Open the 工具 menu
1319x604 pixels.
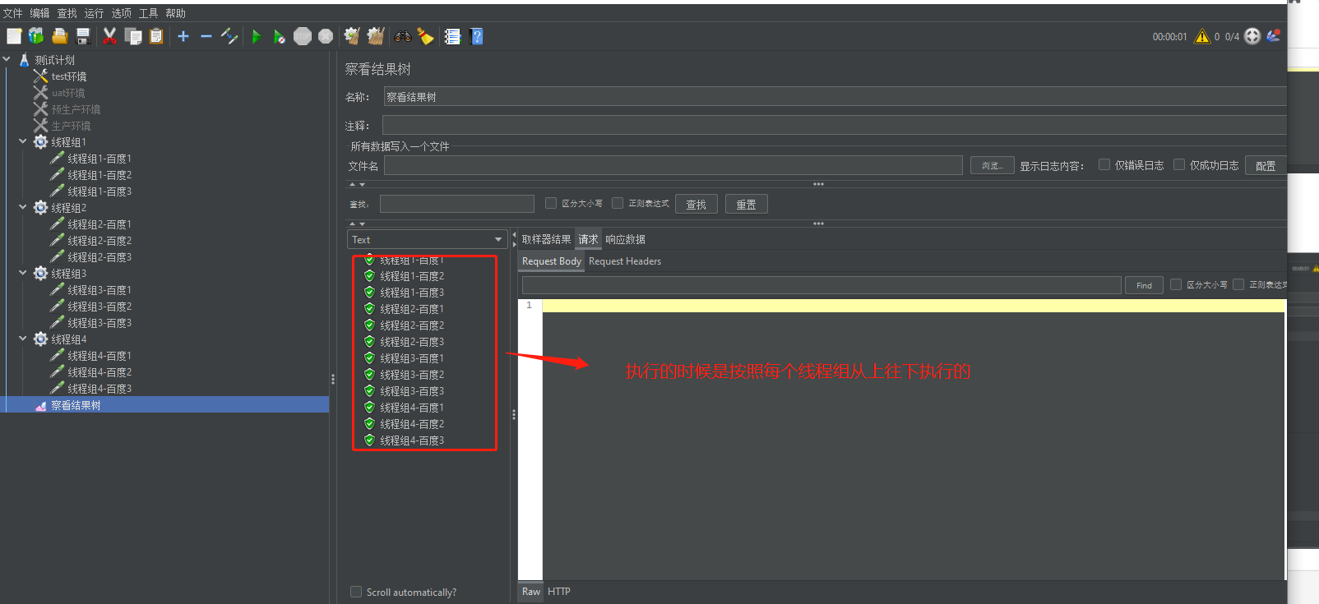(149, 13)
